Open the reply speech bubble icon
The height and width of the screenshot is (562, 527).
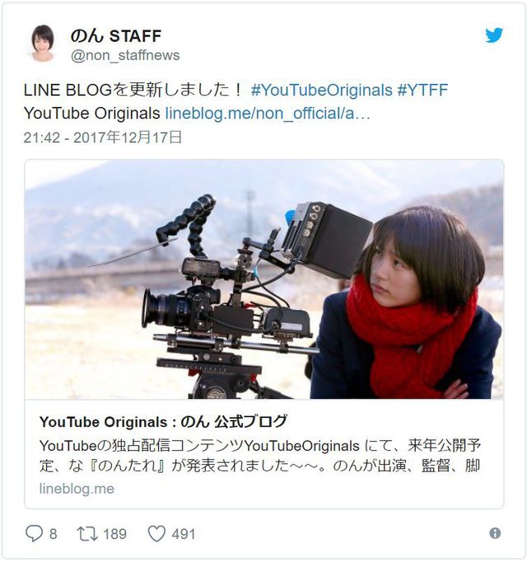pyautogui.click(x=34, y=533)
